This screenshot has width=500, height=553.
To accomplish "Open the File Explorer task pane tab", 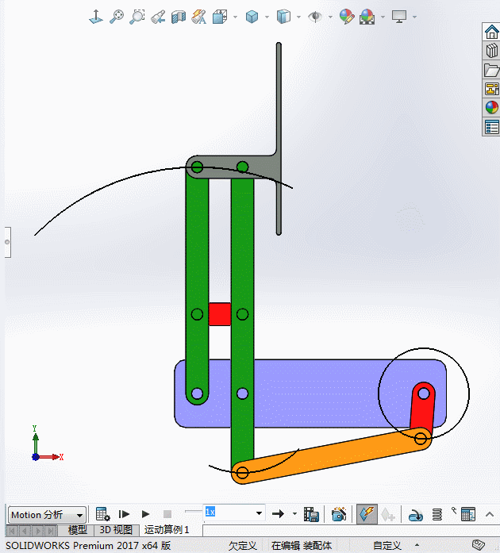I will tap(491, 70).
